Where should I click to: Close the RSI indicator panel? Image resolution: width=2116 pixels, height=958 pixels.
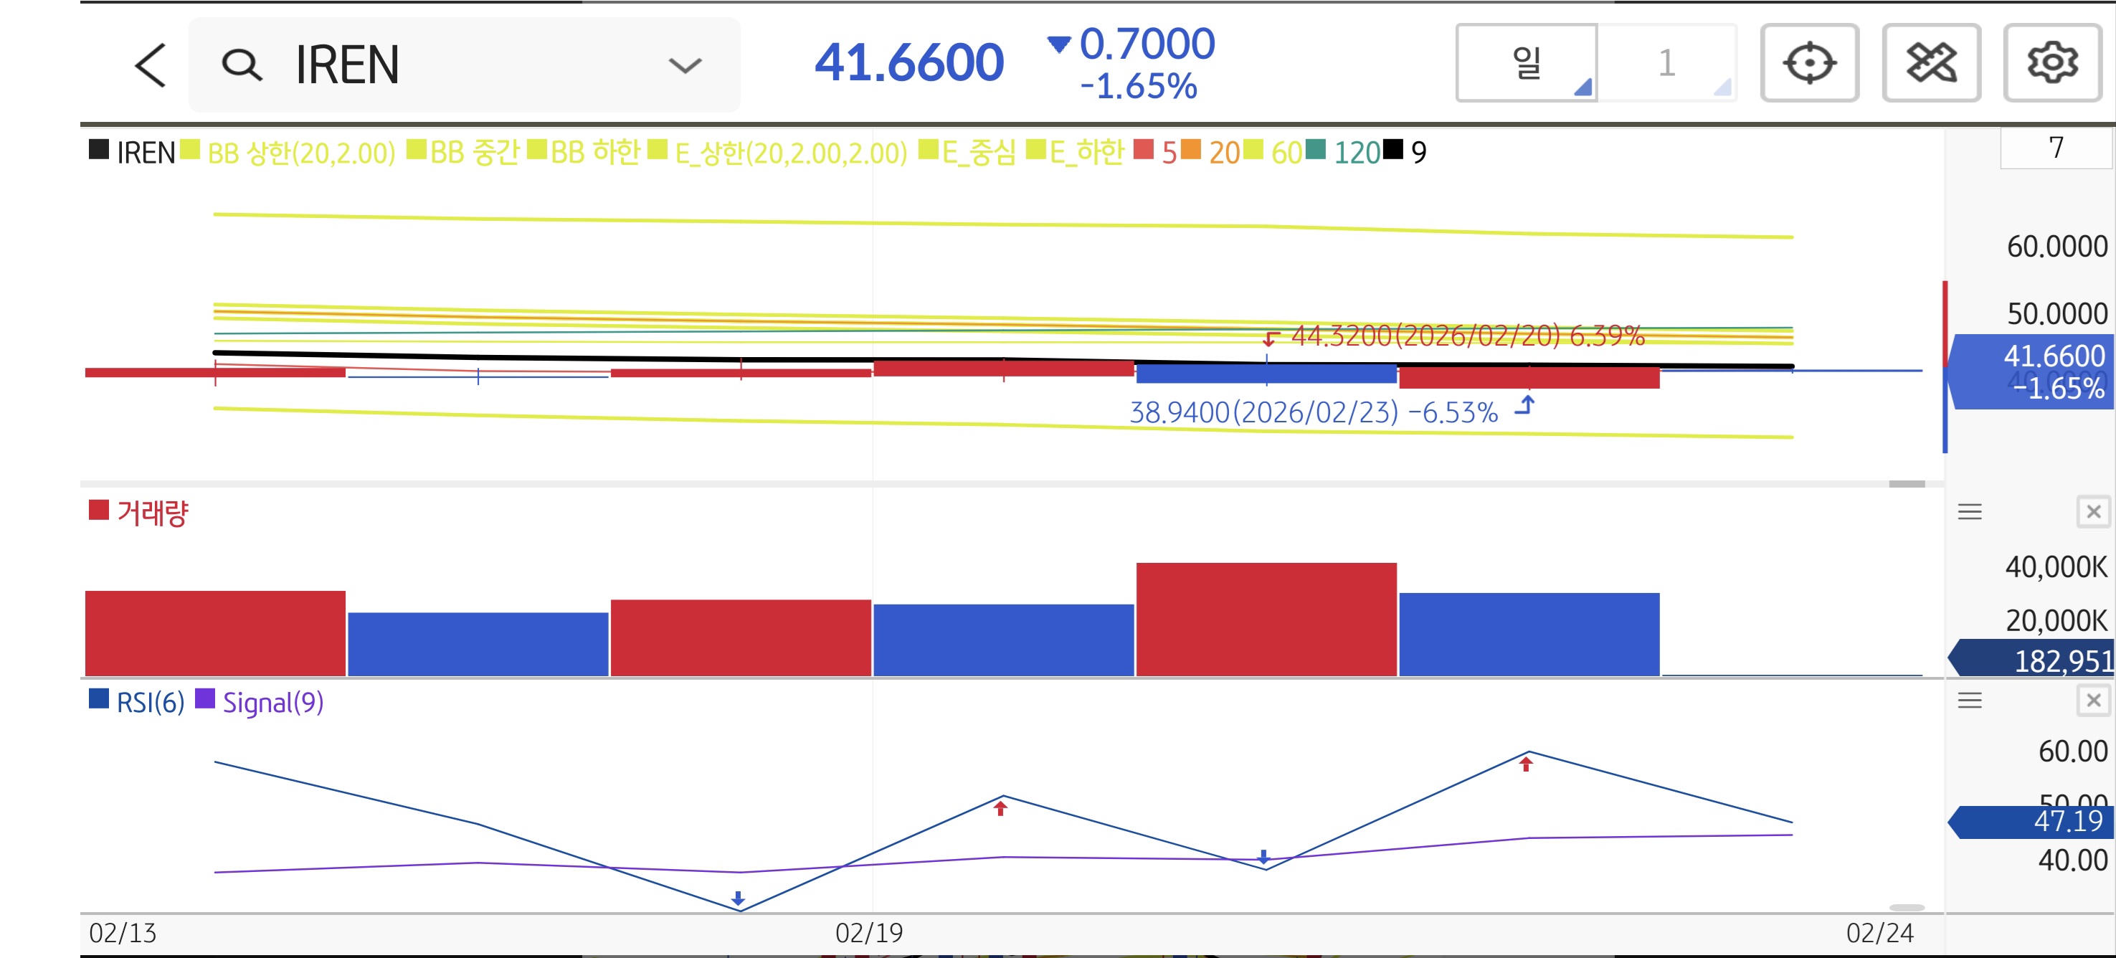[2093, 700]
